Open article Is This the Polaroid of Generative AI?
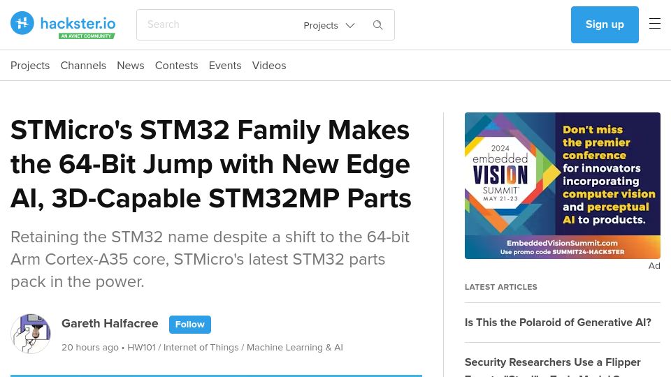The height and width of the screenshot is (377, 671). (x=558, y=323)
